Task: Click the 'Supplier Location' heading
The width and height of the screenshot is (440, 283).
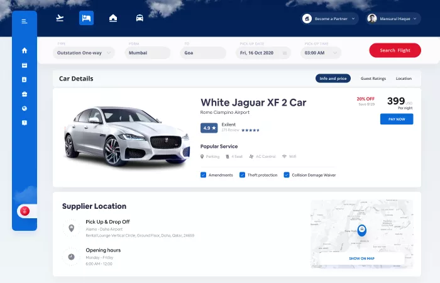Action: (x=94, y=206)
